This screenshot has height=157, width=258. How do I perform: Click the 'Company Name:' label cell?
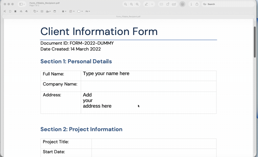pyautogui.click(x=61, y=86)
